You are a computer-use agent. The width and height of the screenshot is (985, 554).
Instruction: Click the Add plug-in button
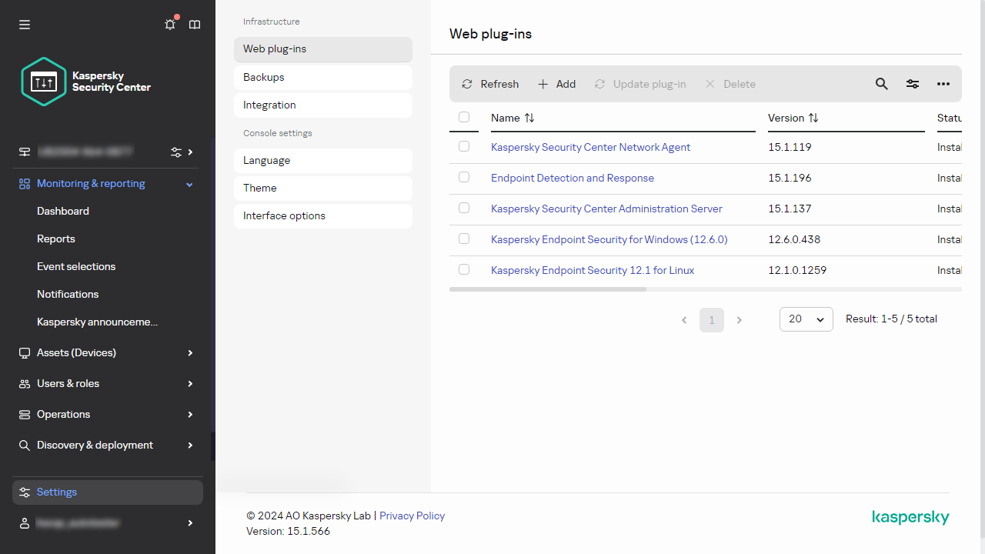point(556,84)
